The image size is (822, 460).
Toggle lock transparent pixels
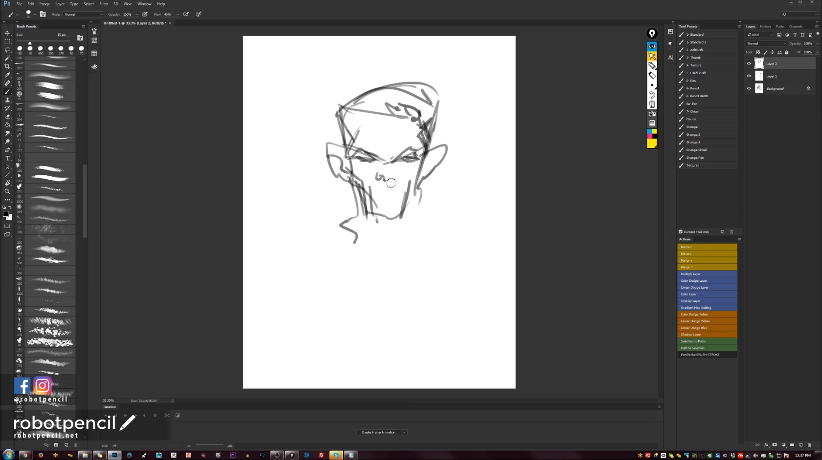pos(758,52)
